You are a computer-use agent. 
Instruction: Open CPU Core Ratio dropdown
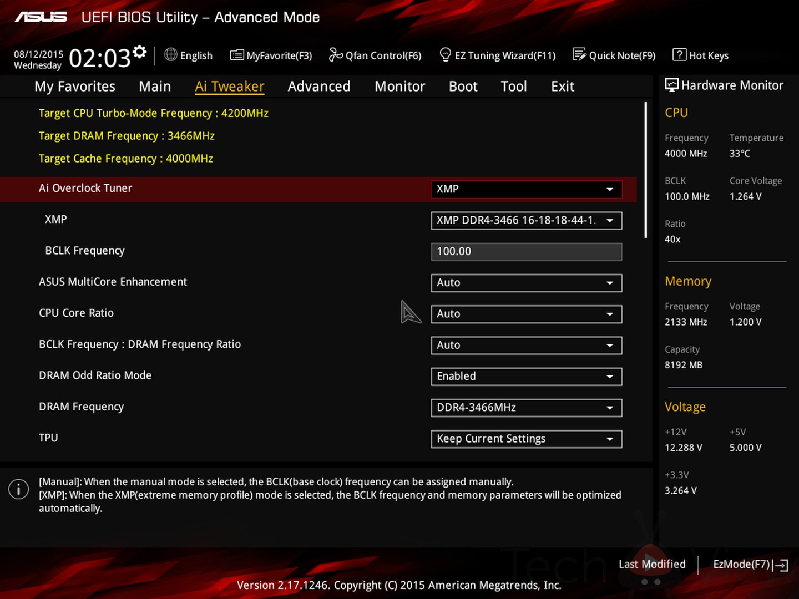[x=526, y=314]
